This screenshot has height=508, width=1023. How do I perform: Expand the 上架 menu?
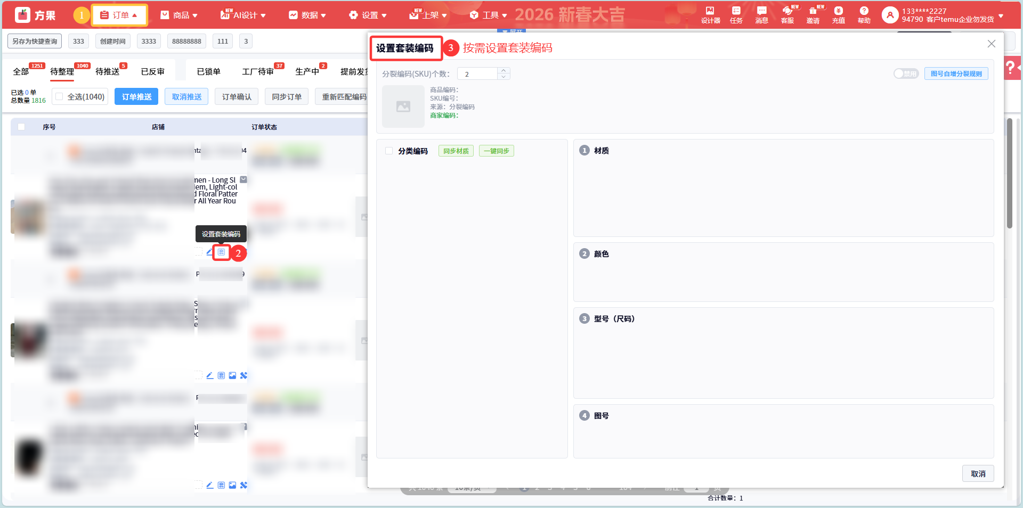(x=428, y=15)
